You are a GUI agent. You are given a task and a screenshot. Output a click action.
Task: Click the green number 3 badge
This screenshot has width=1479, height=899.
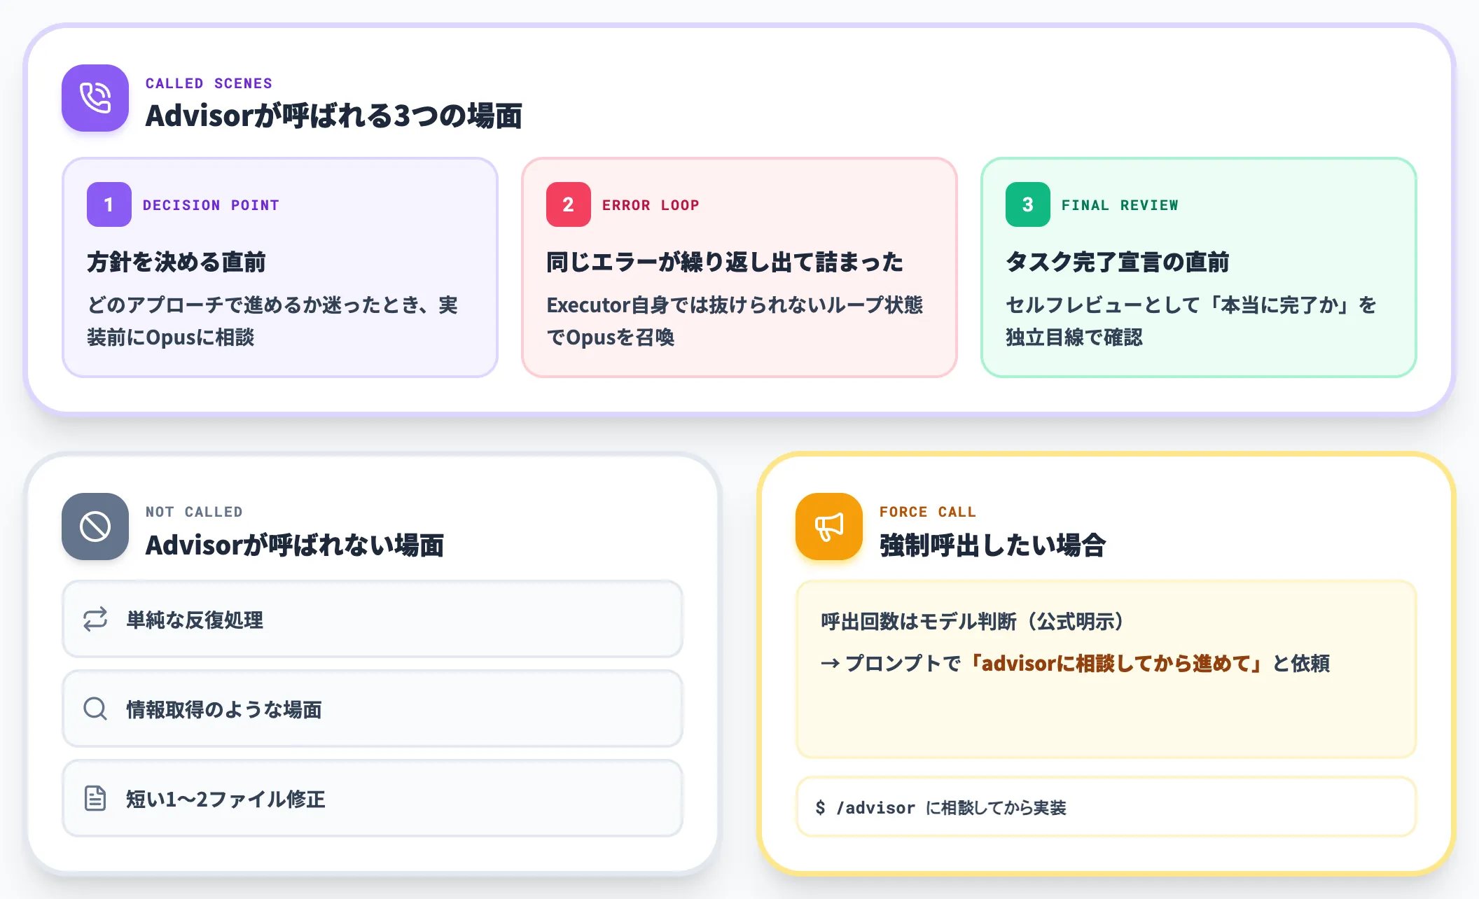[1028, 204]
